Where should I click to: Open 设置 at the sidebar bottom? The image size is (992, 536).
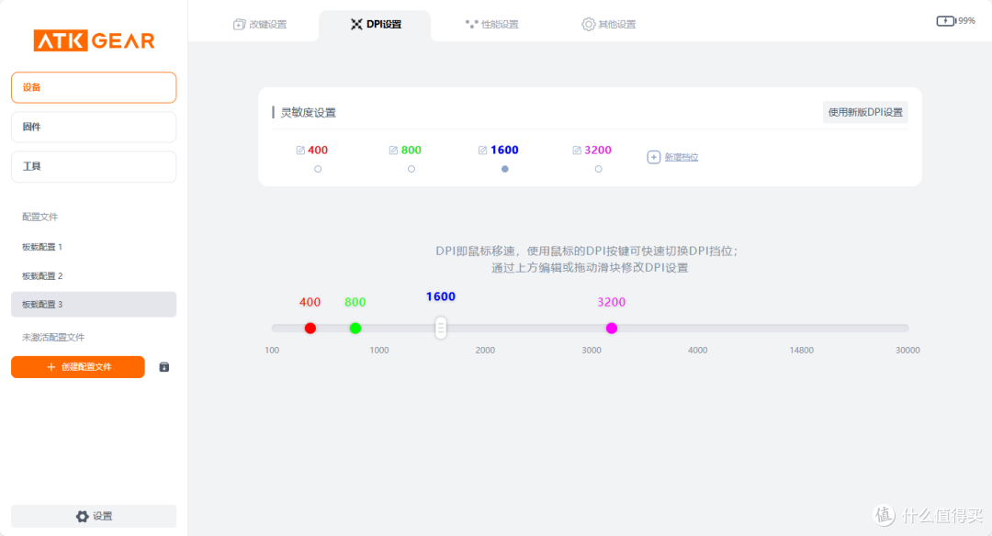point(94,517)
